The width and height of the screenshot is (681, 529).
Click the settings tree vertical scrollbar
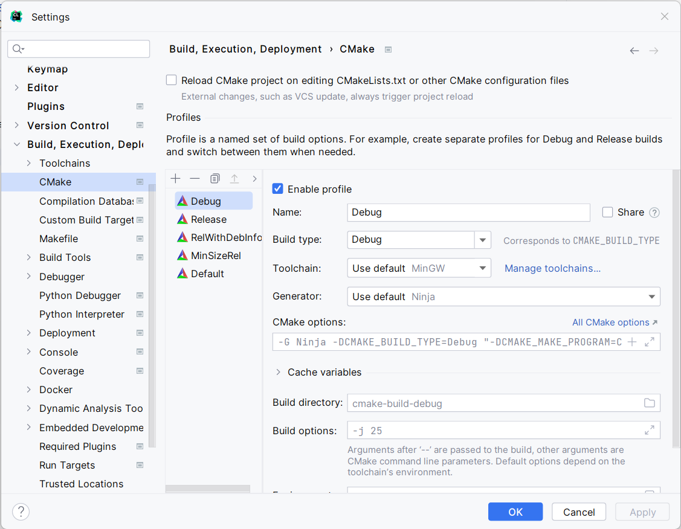pos(152,315)
